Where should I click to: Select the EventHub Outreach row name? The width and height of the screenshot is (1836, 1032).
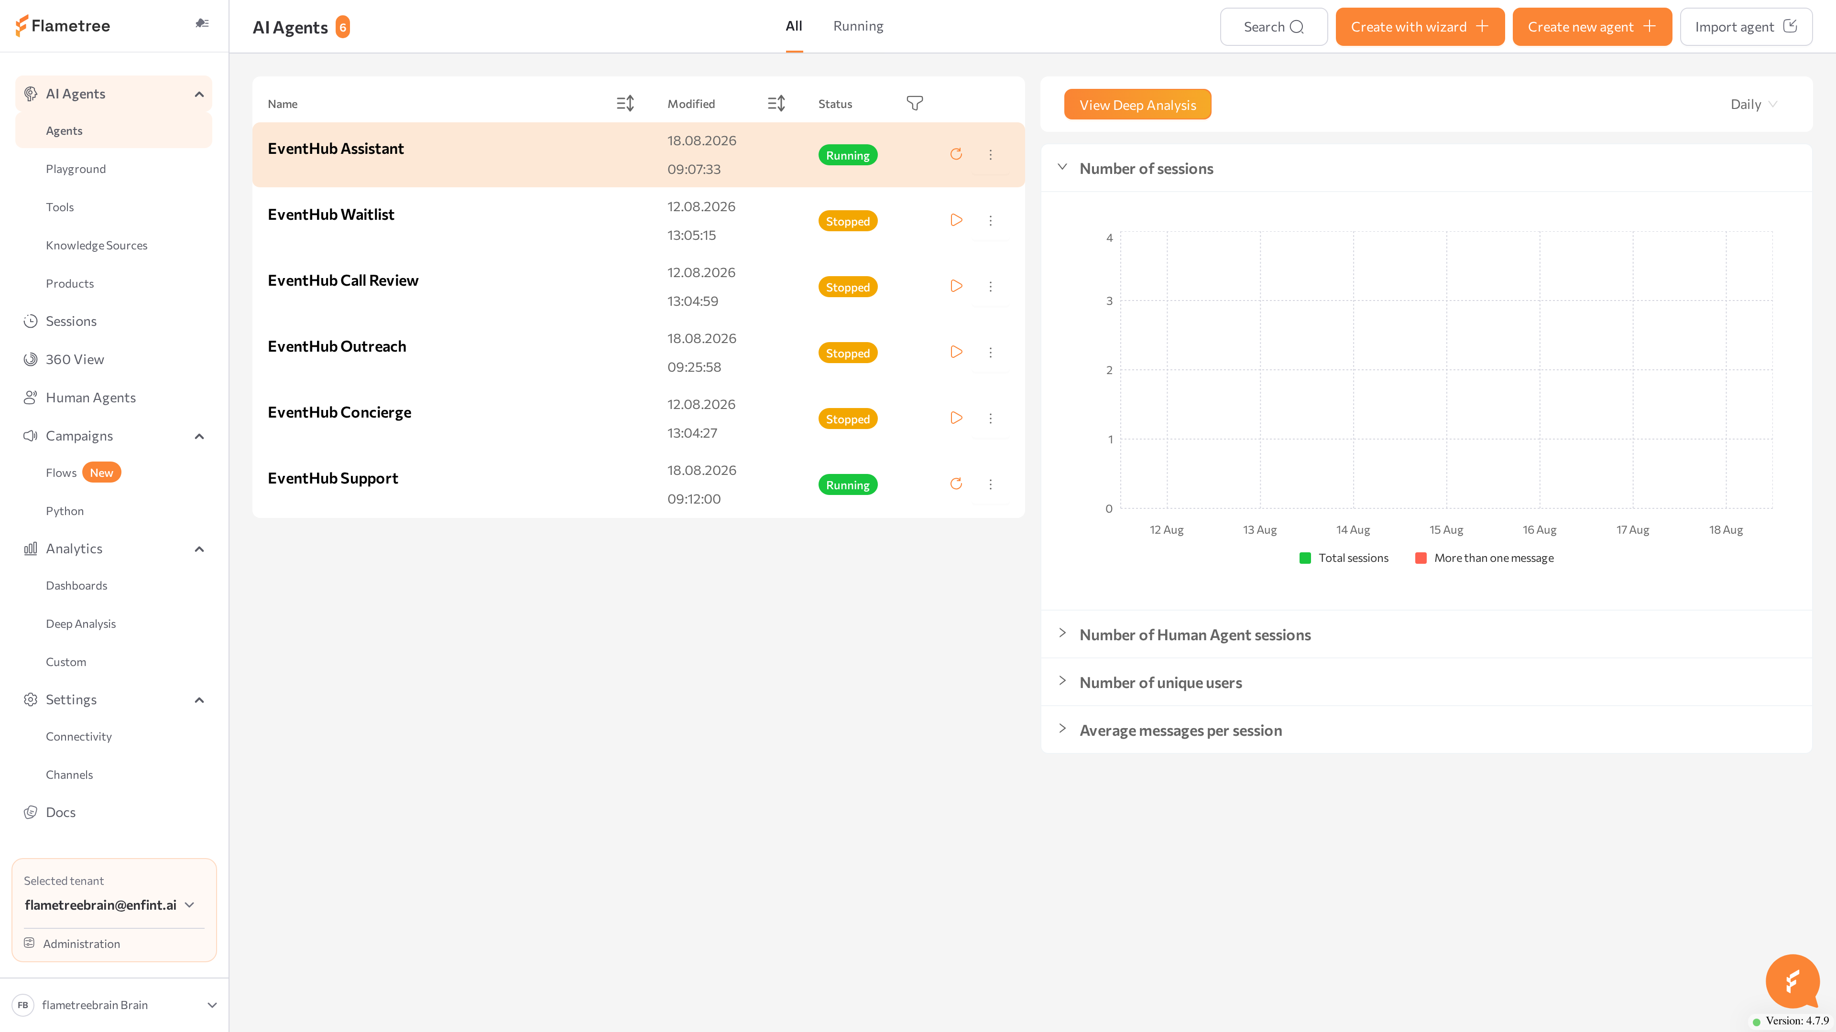[x=337, y=346]
